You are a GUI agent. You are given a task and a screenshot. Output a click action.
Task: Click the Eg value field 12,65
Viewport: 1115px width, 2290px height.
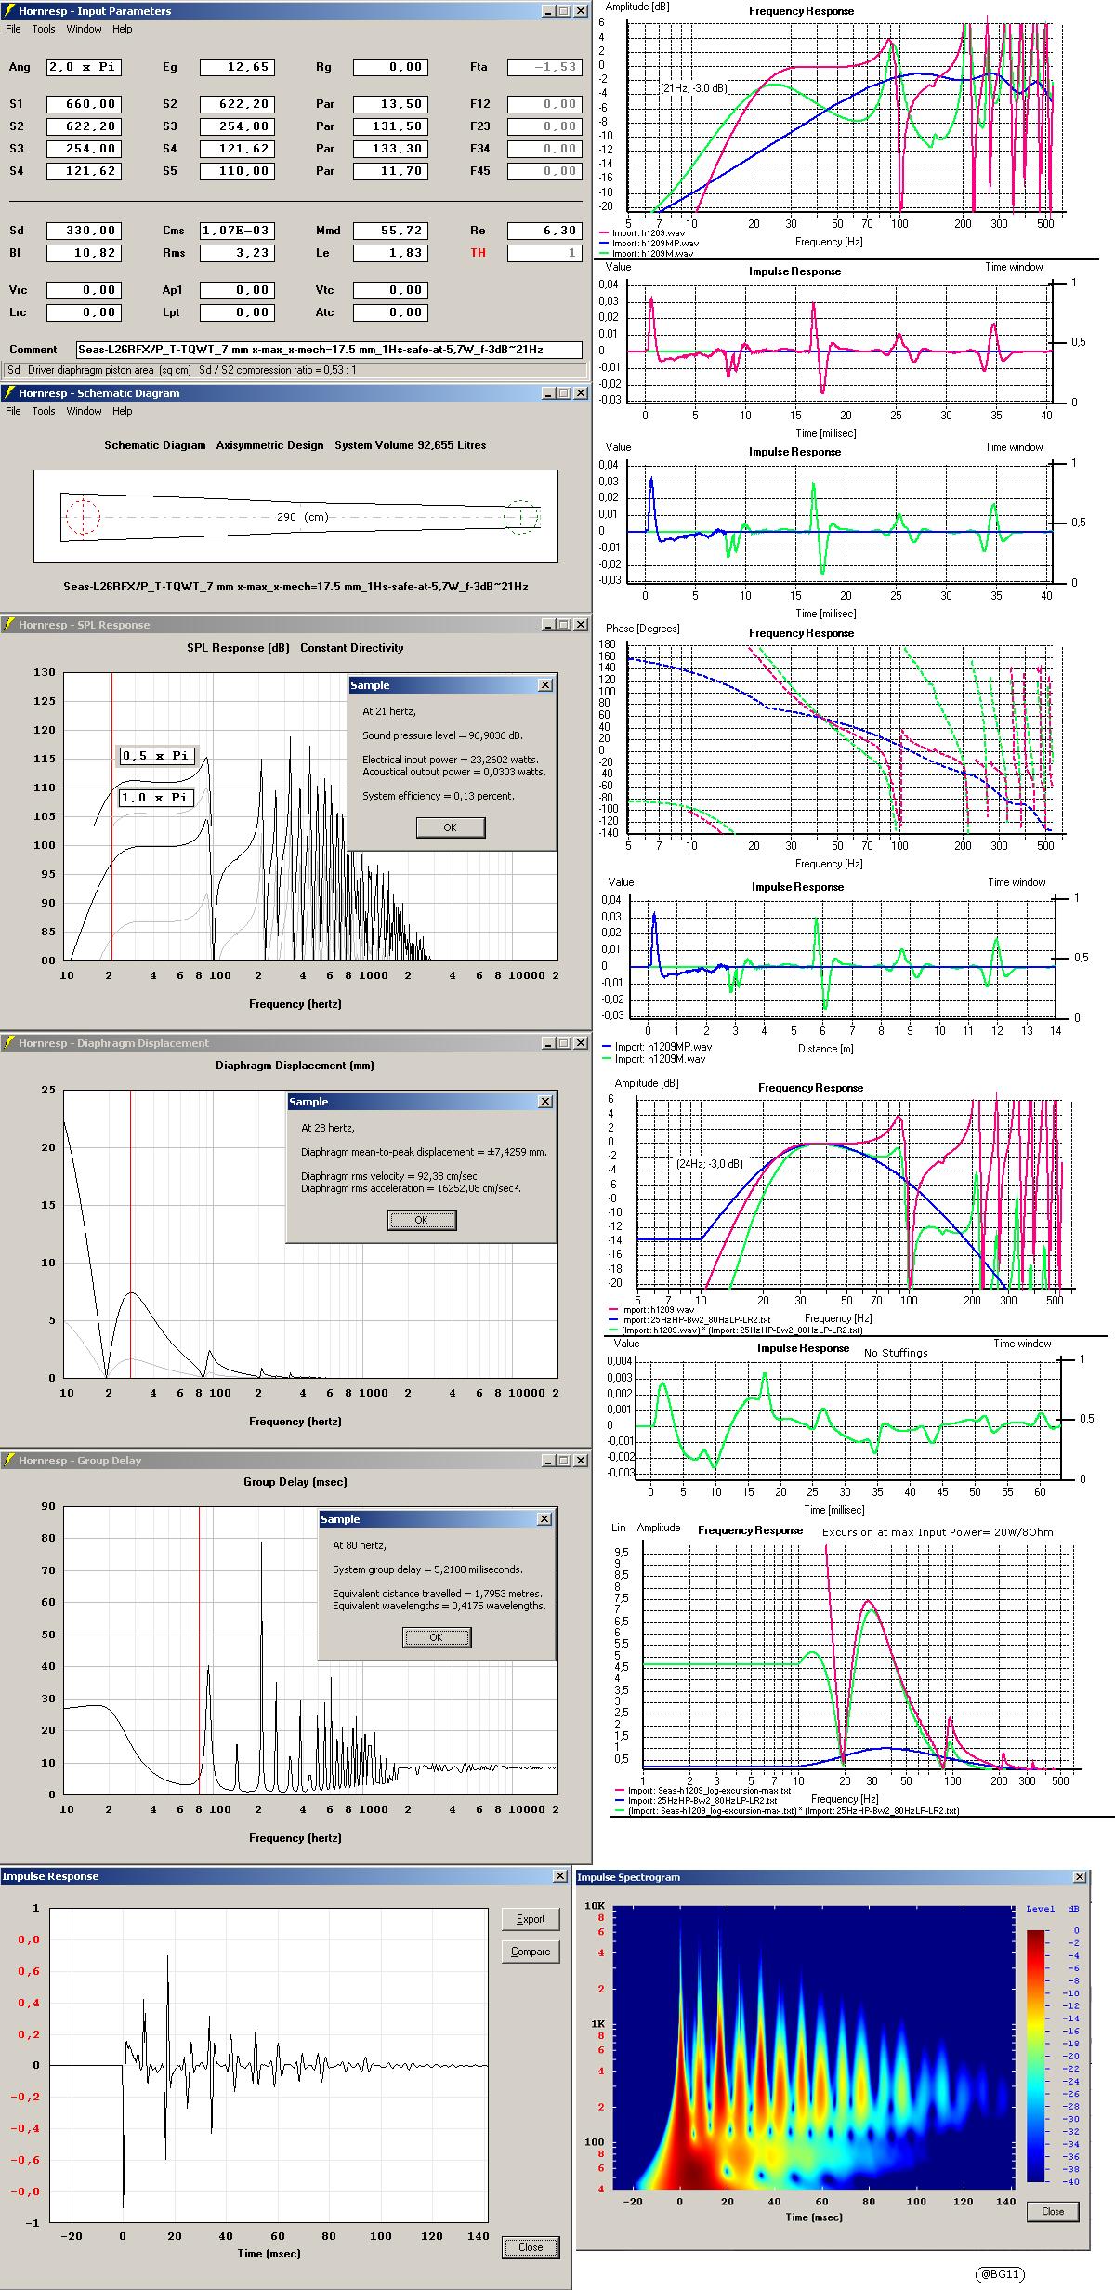pos(237,67)
